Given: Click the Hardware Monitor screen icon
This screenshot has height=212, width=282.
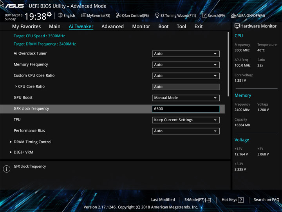Looking at the screenshot, I should click(237, 26).
